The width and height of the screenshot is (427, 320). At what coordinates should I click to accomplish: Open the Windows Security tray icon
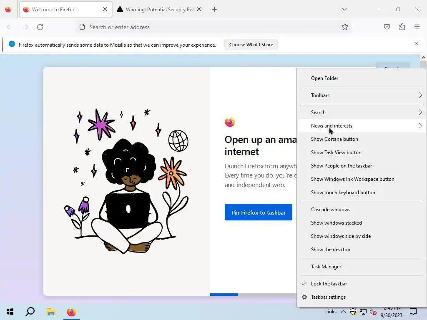pyautogui.click(x=353, y=312)
